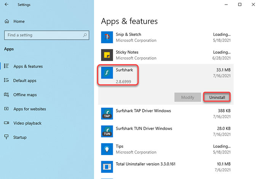Click the 10.1 MB size value
The image size is (259, 179).
(x=224, y=164)
